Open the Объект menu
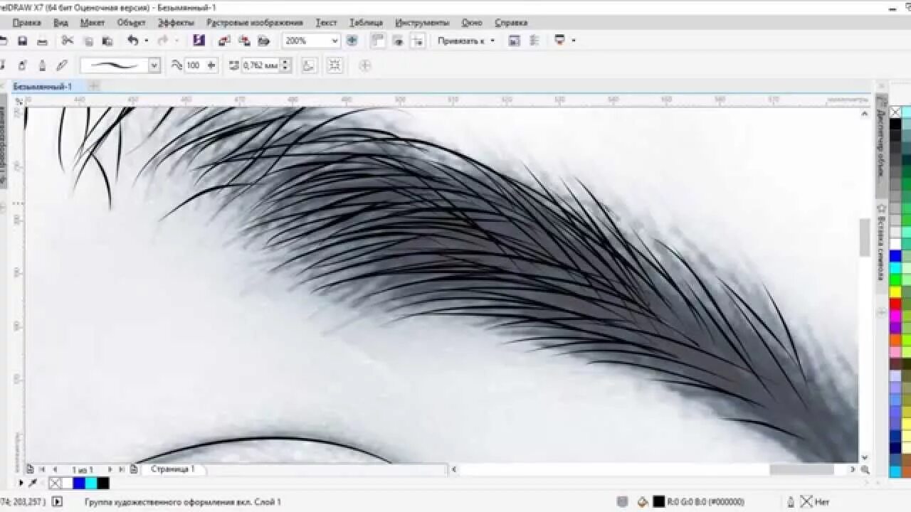The image size is (911, 512). click(x=131, y=23)
